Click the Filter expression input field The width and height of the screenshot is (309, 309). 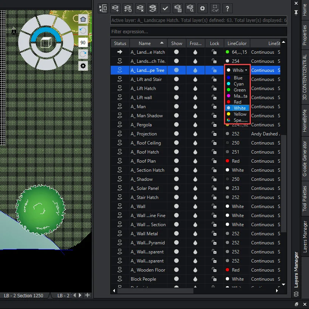coord(198,31)
